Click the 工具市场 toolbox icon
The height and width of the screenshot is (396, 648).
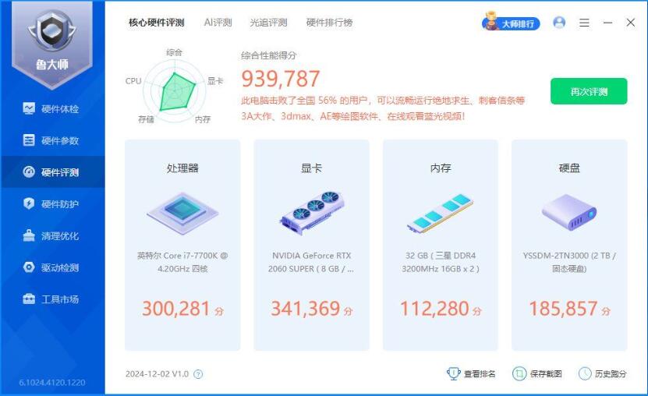(x=29, y=299)
